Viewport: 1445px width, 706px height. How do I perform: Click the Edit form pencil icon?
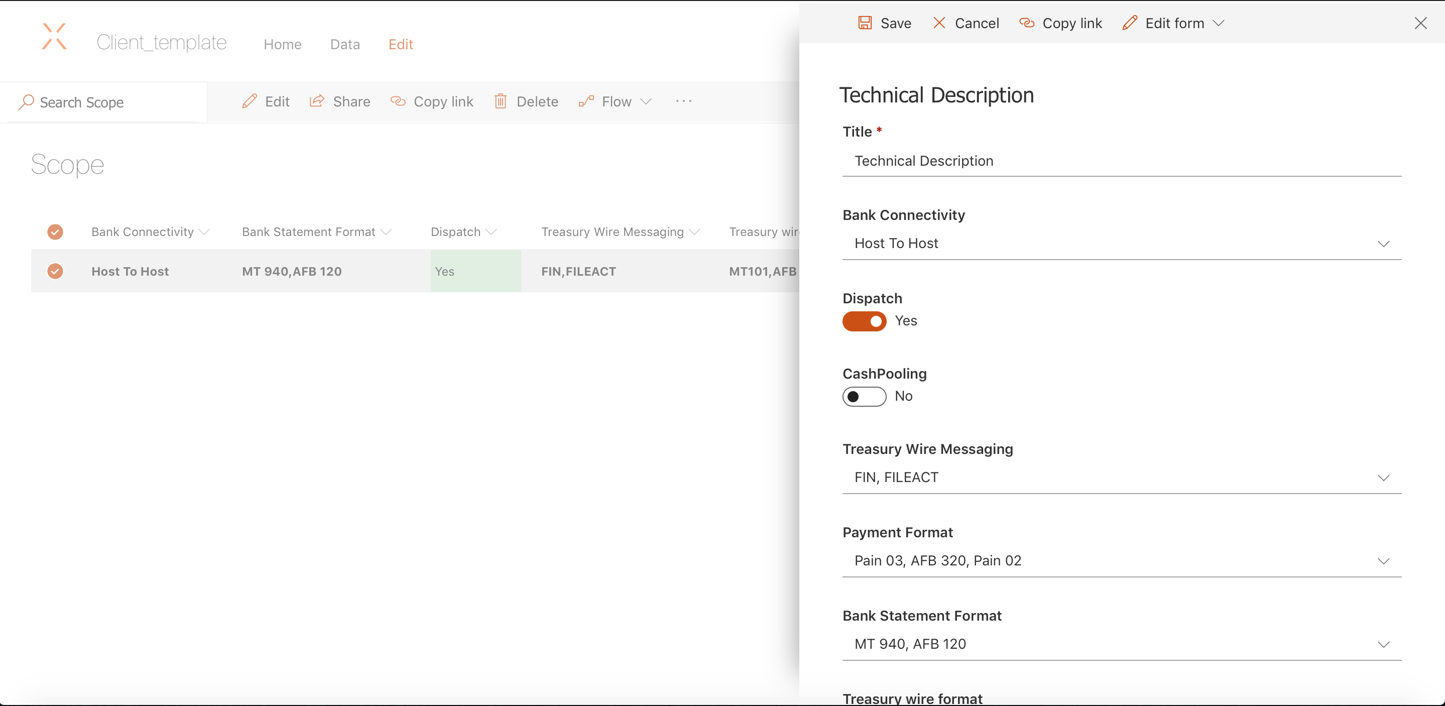1130,23
